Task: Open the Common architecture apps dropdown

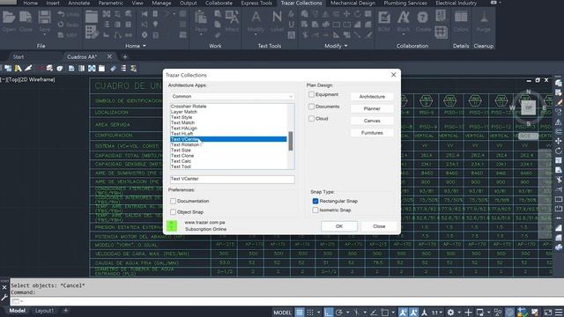Action: pos(232,96)
